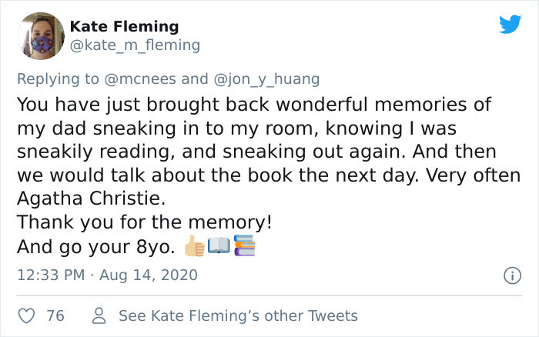Viewport: 539px width, 337px height.
Task: Click the "Replying to" label text
Action: (58, 78)
